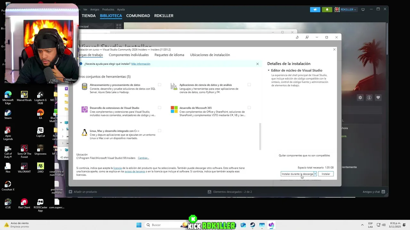
Task: Open the licencia link
Action: pos(117,168)
